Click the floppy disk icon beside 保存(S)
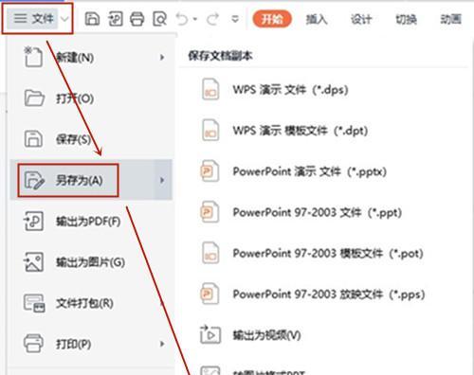This screenshot has width=474, height=375. point(33,139)
